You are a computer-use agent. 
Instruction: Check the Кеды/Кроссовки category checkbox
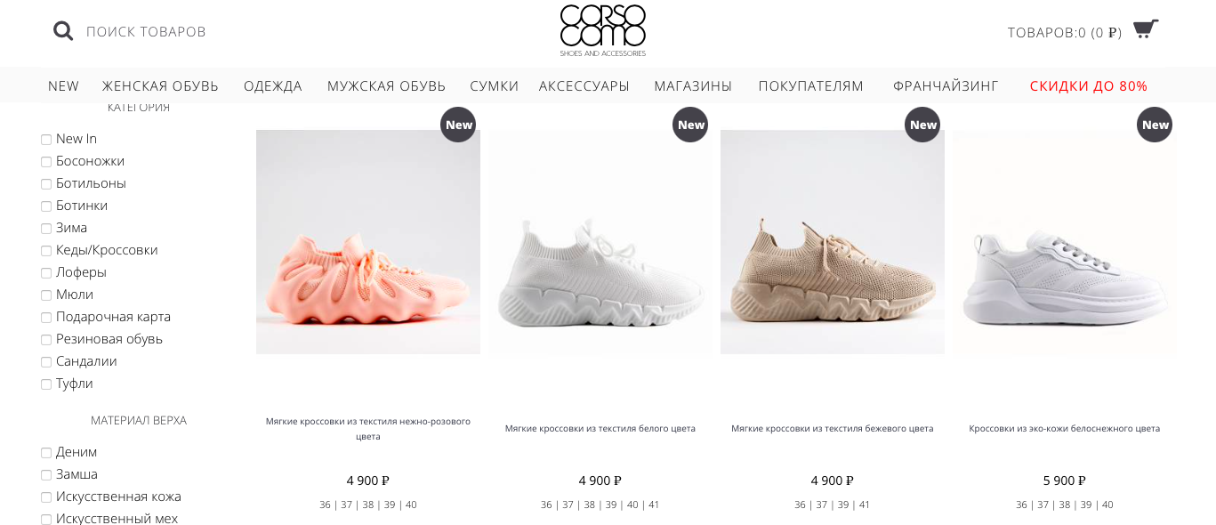46,251
